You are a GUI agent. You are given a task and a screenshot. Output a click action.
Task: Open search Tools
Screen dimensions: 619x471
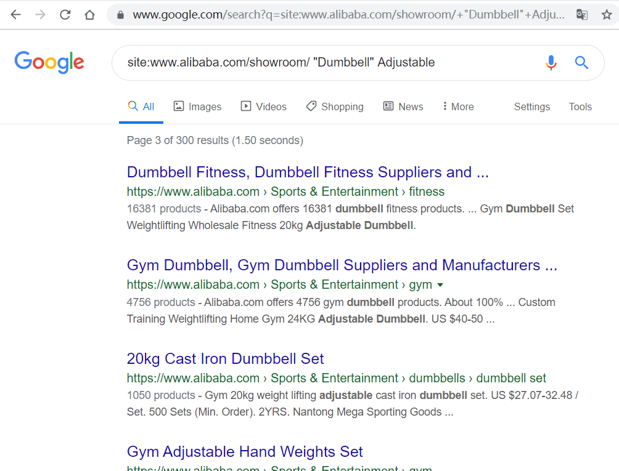click(x=580, y=107)
